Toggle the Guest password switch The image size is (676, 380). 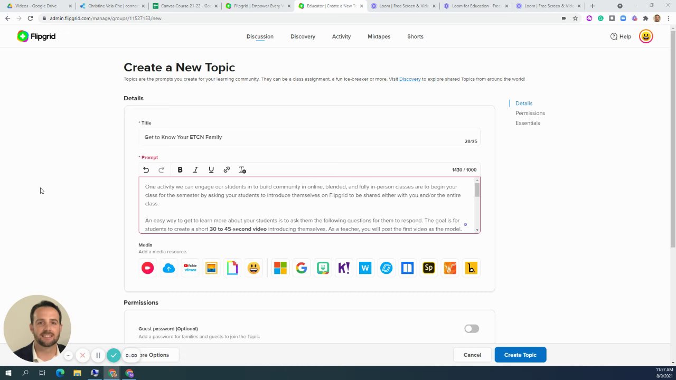click(472, 329)
